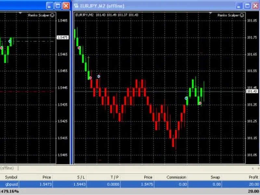This screenshot has height=195, width=260.
Task: Select the blue trade marker in left chart
Action: click(10, 41)
